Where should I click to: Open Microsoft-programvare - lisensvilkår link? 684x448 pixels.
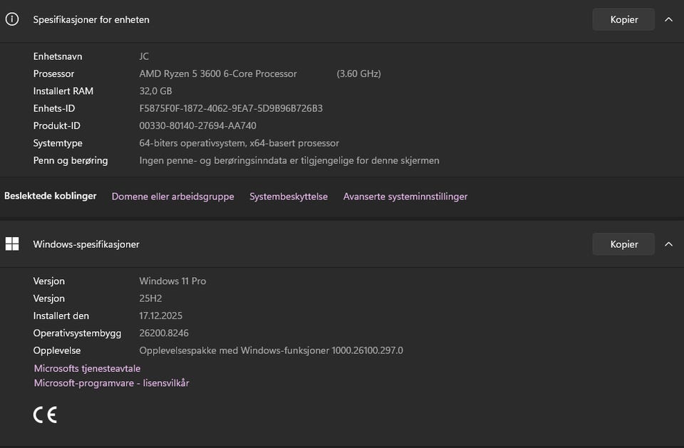click(x=112, y=382)
